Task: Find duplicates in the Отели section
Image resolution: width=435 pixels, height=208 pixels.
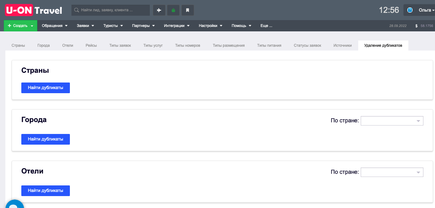Action: [x=45, y=191]
